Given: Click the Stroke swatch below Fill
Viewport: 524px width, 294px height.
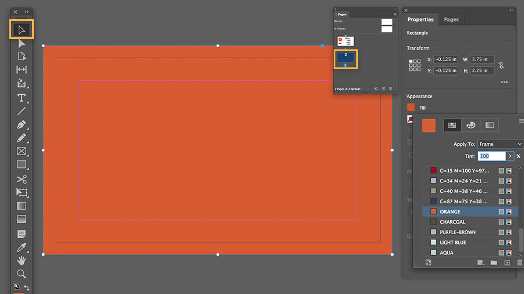Looking at the screenshot, I should coord(410,119).
